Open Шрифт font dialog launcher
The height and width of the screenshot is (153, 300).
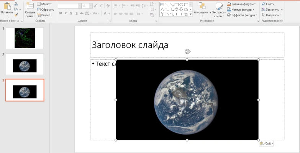[110, 21]
